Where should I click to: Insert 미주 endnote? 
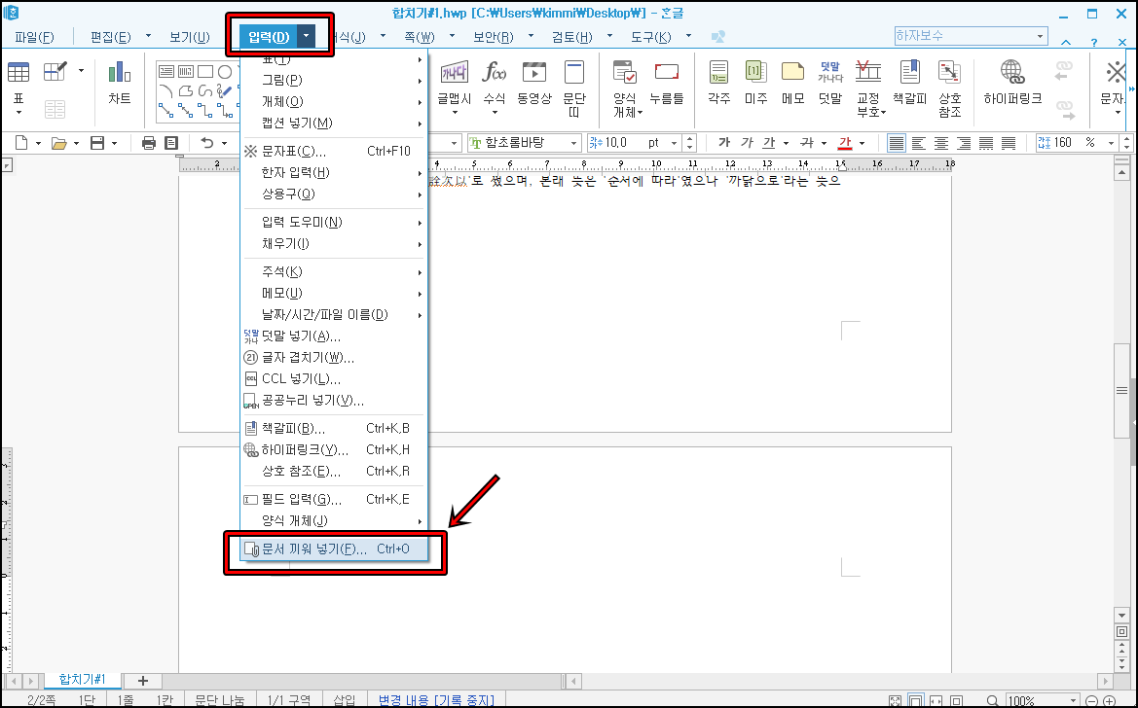point(756,83)
